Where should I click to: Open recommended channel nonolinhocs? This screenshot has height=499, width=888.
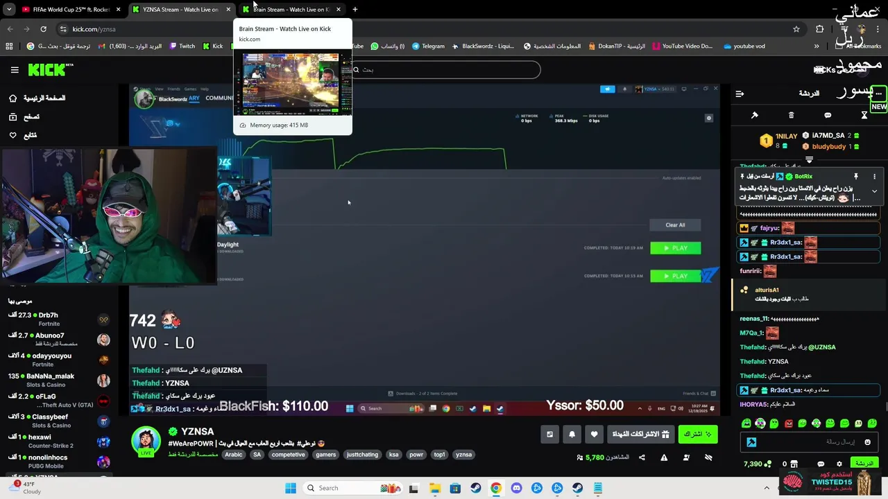coord(58,462)
